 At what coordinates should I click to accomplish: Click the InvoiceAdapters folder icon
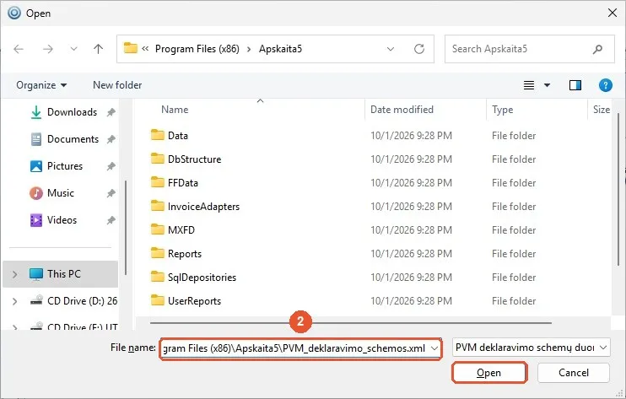(157, 206)
